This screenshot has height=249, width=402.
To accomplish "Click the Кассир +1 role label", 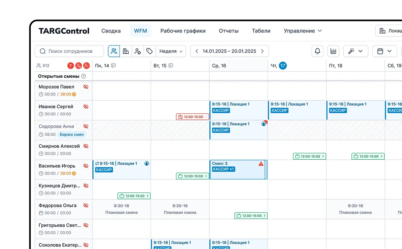I will pyautogui.click(x=223, y=169).
